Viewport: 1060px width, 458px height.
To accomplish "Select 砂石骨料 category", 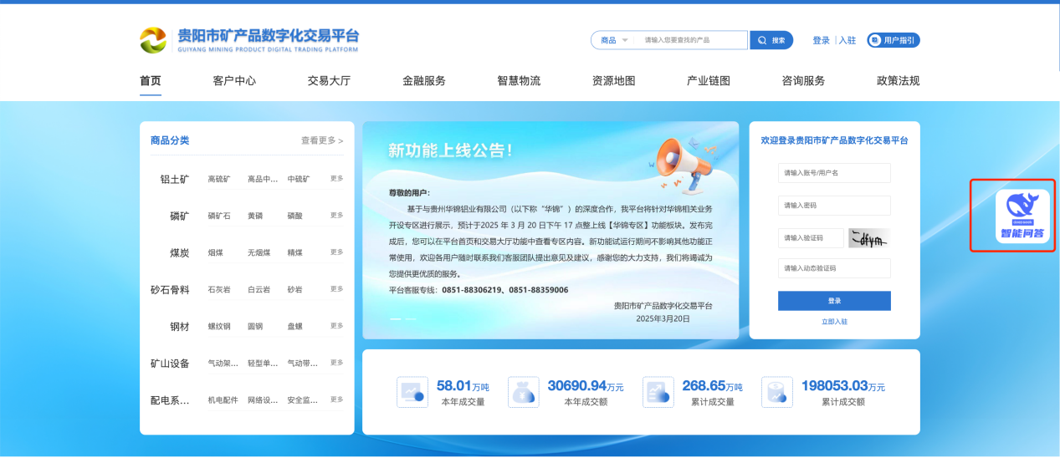I will 170,289.
